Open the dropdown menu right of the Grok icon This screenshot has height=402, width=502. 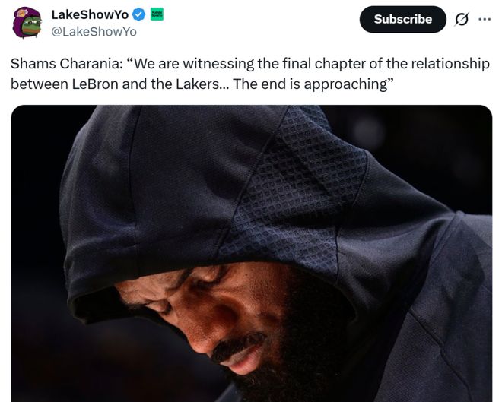point(485,20)
